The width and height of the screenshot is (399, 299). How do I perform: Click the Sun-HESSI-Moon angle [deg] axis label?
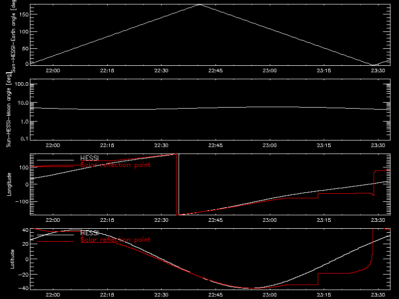(8, 110)
